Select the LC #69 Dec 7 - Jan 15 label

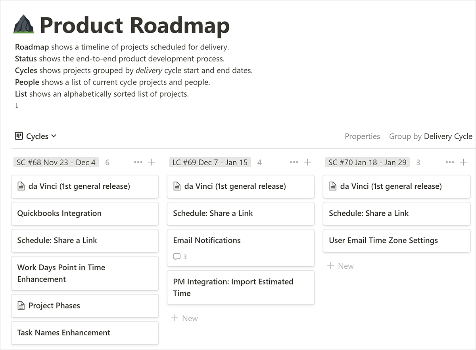click(210, 162)
